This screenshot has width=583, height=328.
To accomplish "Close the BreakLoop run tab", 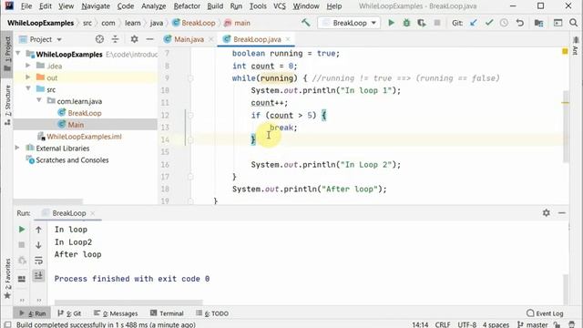I will point(93,213).
